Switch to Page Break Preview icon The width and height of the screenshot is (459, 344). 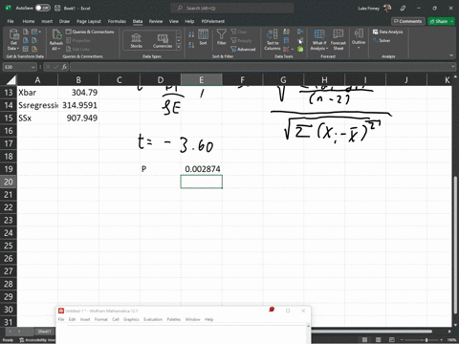[392, 340]
